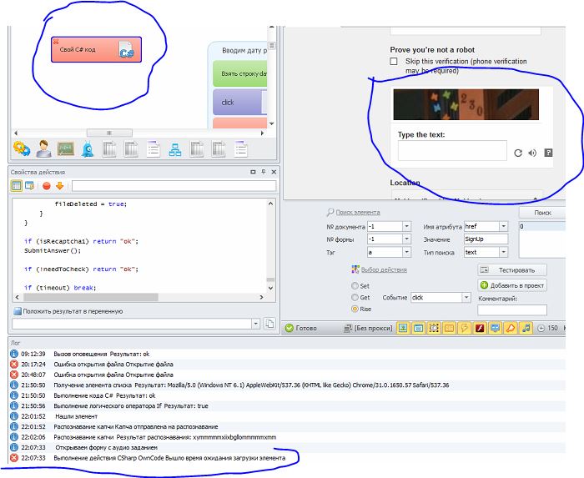584x478 pixels.
Task: Expand the № документа dropdown
Action: click(407, 226)
